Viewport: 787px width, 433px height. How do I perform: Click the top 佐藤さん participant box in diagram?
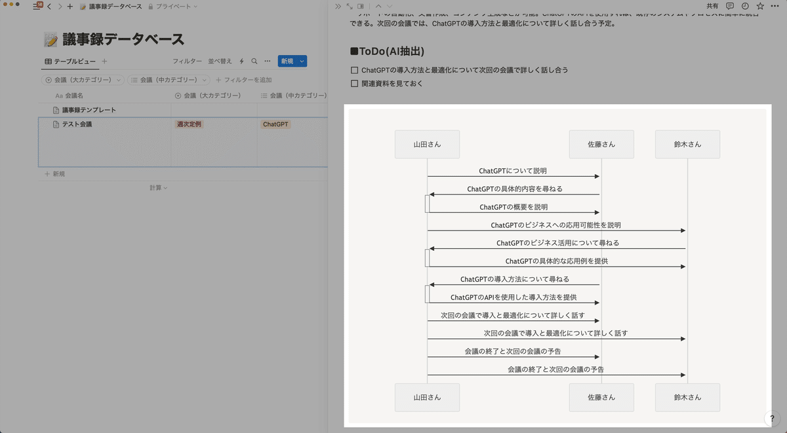tap(601, 144)
